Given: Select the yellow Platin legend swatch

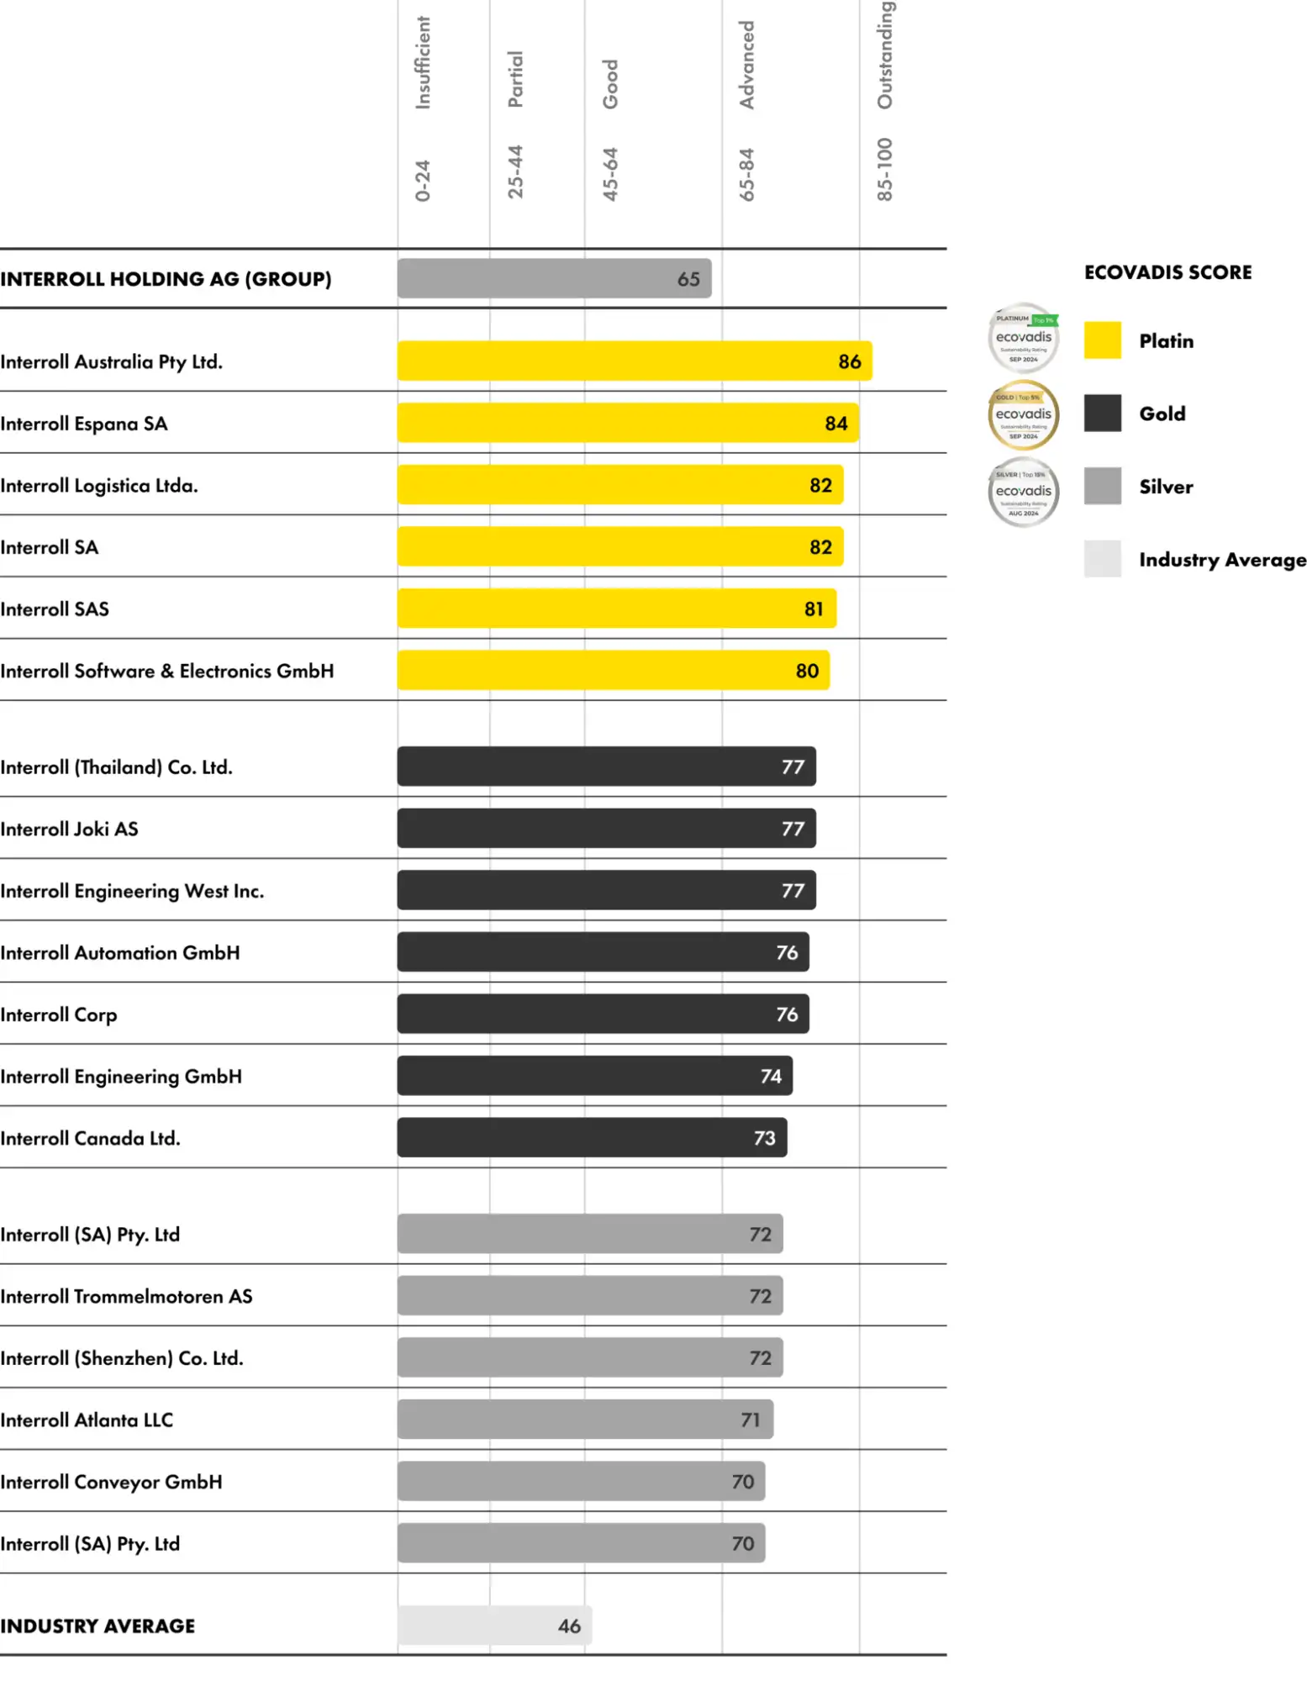Looking at the screenshot, I should coord(1101,340).
